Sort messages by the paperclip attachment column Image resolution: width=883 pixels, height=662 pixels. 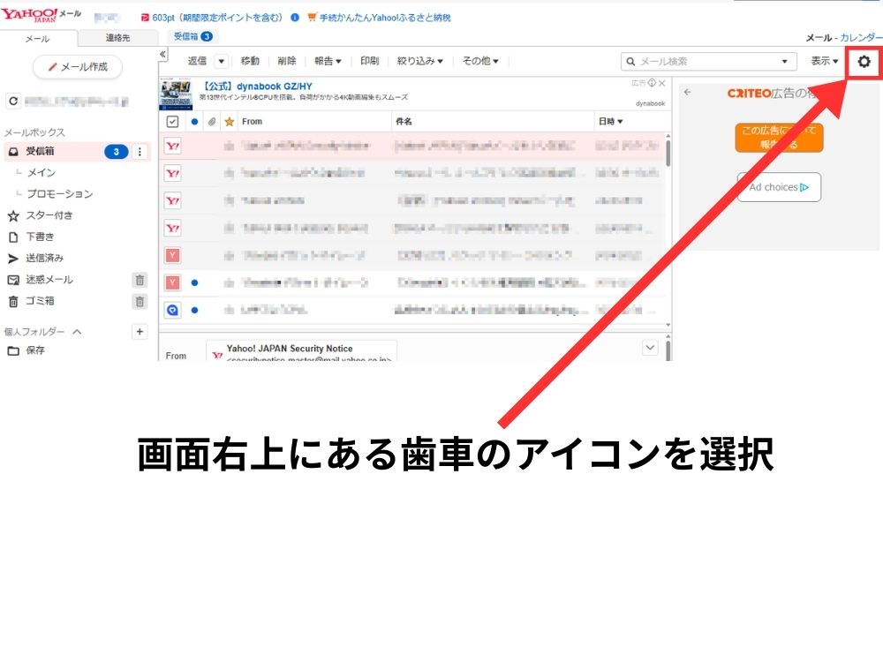pyautogui.click(x=210, y=121)
